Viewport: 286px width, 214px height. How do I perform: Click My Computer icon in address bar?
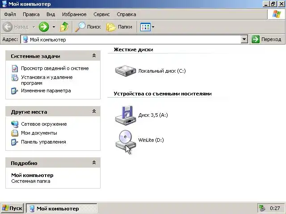pyautogui.click(x=25, y=39)
